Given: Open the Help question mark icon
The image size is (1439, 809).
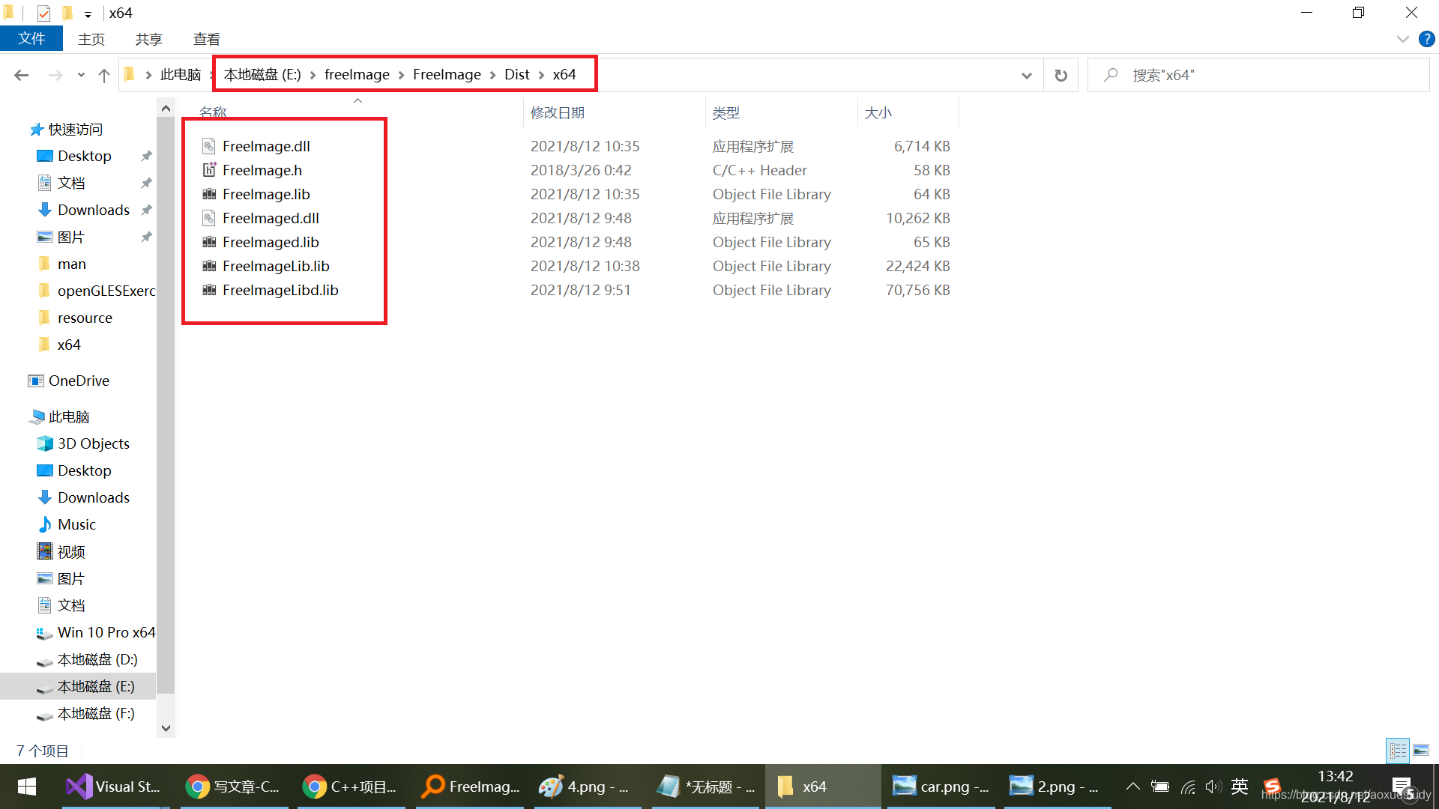Looking at the screenshot, I should pos(1426,39).
